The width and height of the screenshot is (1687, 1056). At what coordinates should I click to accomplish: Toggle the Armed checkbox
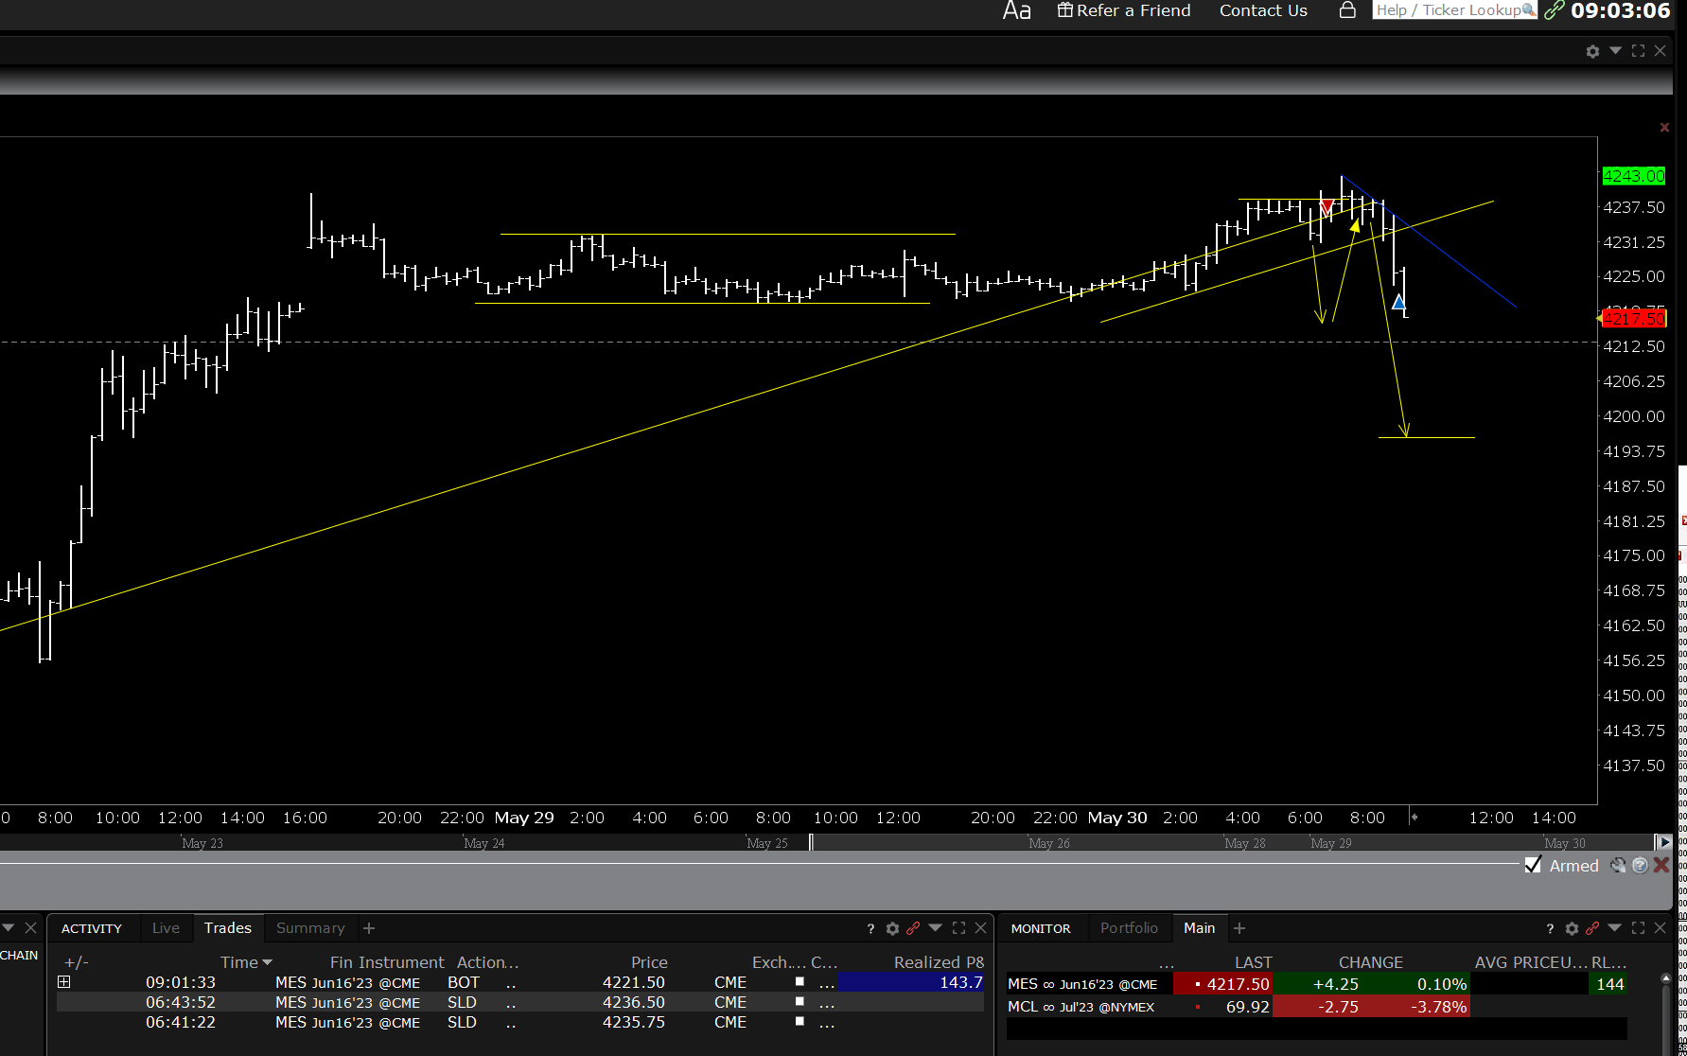1533,865
